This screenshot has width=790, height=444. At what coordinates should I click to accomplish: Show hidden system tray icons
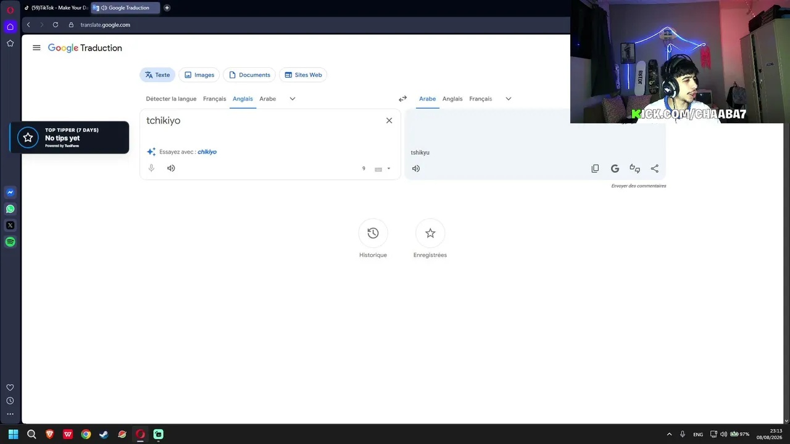point(669,434)
